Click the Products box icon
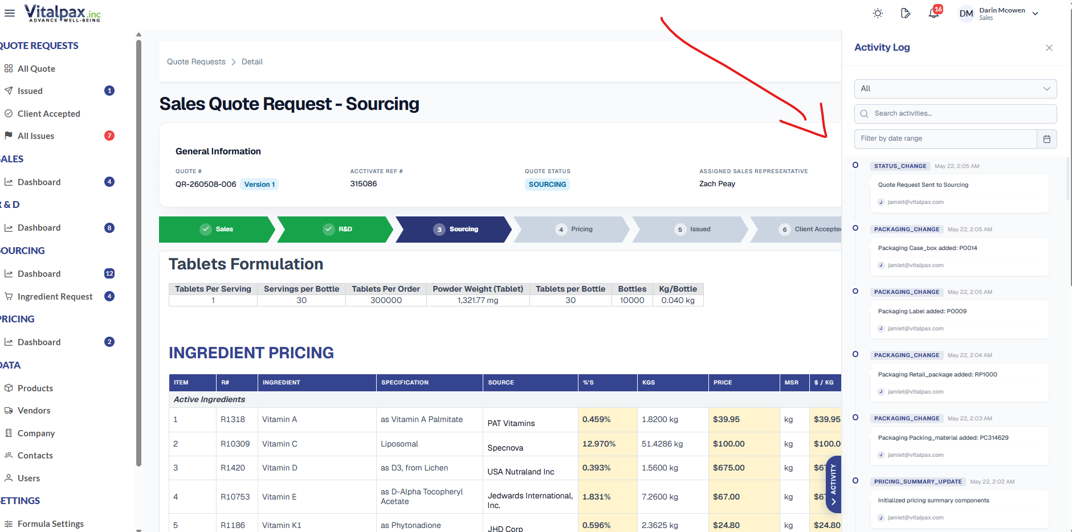The image size is (1072, 532). click(x=9, y=388)
